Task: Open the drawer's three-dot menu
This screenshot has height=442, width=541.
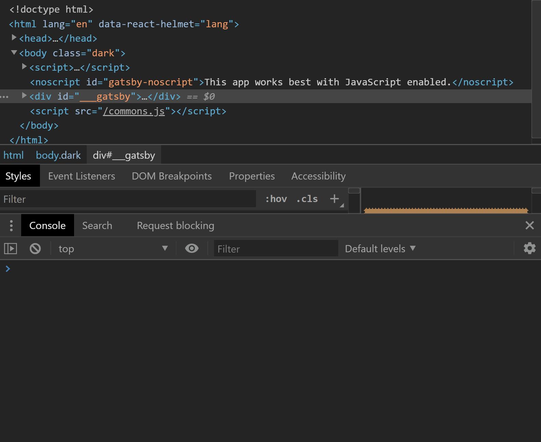Action: tap(11, 225)
